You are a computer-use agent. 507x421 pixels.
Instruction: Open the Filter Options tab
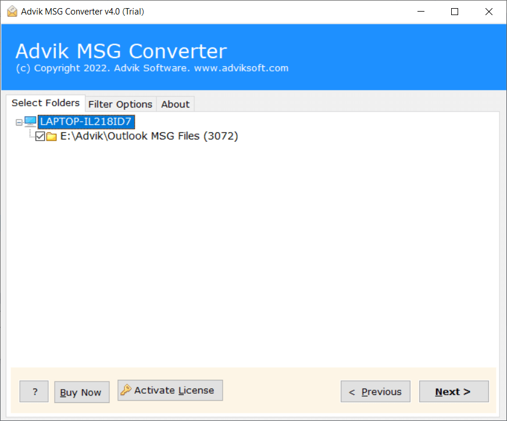(x=120, y=105)
